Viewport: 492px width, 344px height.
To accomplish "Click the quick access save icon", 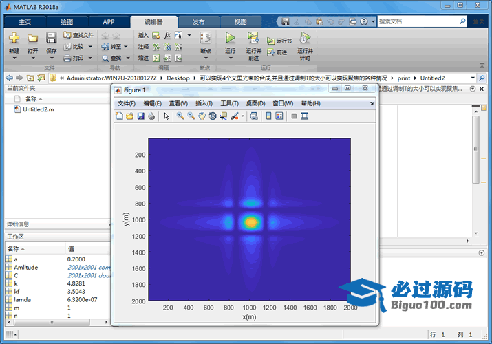I will point(285,21).
